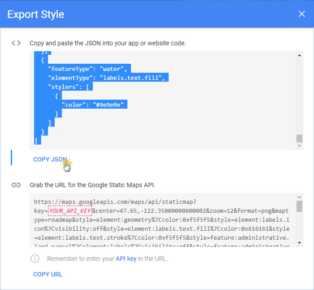Click the URL box scrollbar down arrow
The width and height of the screenshot is (314, 290).
click(299, 243)
